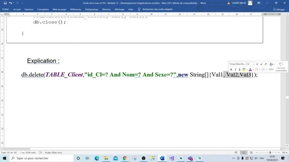Open the Mise en page tab
289x162 pixels.
point(59,9)
